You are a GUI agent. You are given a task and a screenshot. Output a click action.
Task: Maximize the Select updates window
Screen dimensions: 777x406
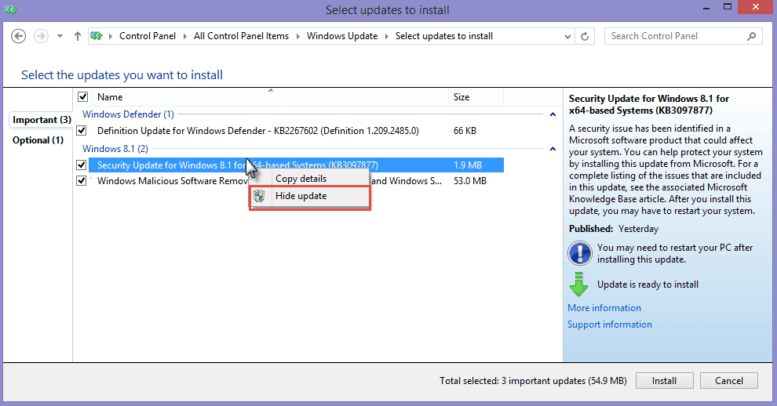(728, 7)
